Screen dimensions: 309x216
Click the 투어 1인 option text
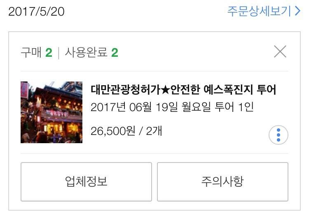[x=234, y=107]
